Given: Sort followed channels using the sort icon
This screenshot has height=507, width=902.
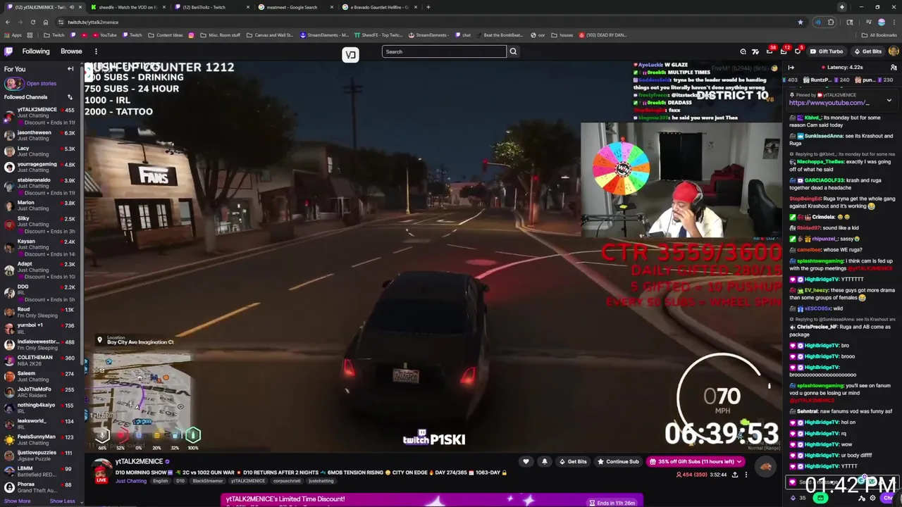Looking at the screenshot, I should 70,97.
